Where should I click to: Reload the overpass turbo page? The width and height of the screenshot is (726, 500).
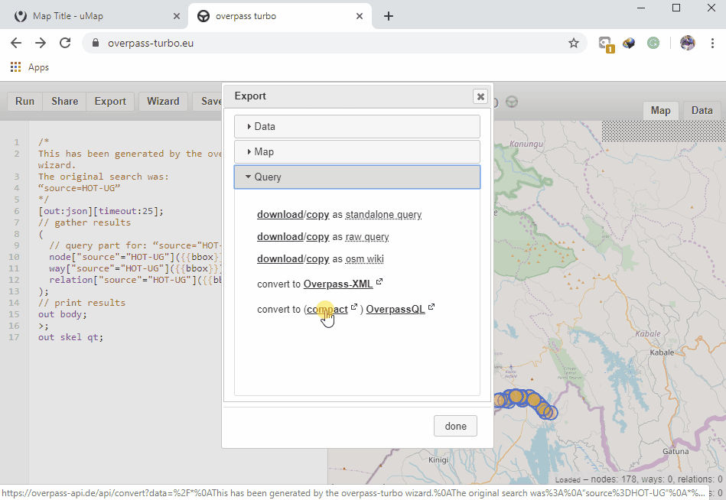coord(65,43)
